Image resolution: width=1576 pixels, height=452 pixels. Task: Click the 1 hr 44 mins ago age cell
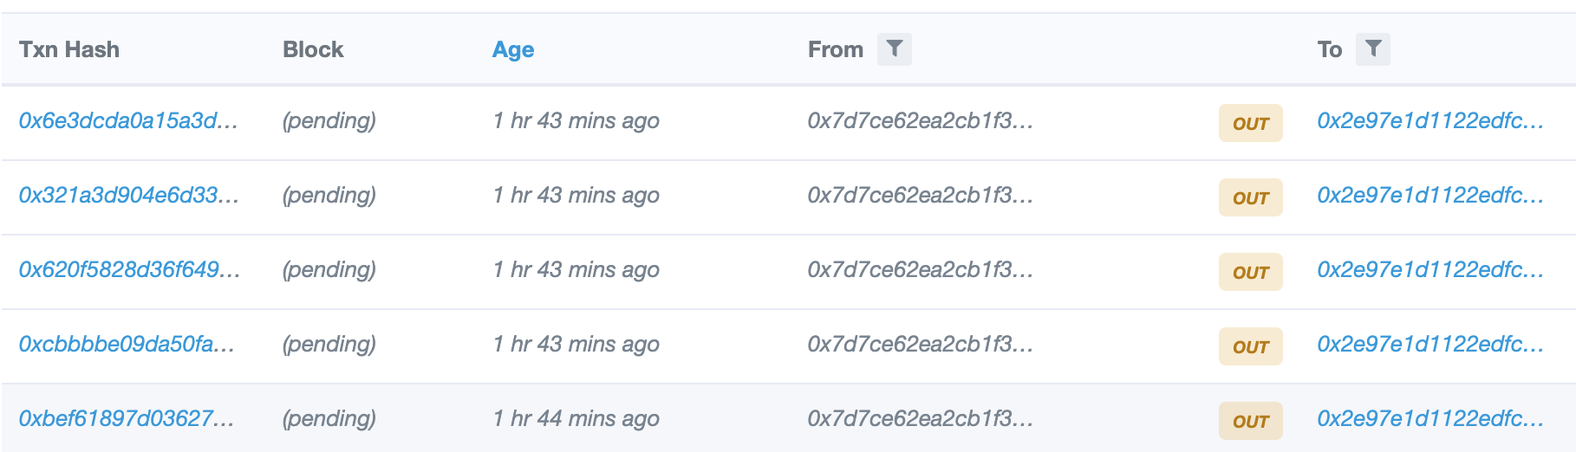pos(576,418)
